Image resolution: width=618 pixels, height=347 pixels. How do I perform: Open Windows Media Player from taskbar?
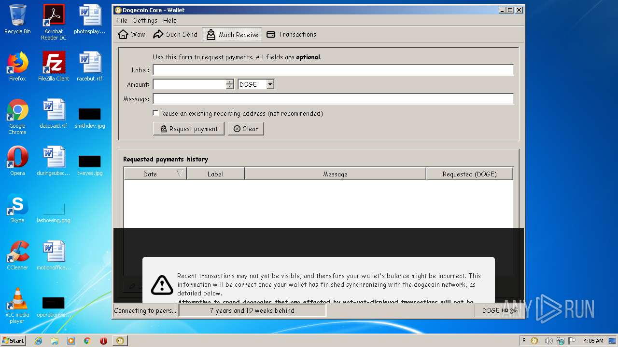(71, 341)
